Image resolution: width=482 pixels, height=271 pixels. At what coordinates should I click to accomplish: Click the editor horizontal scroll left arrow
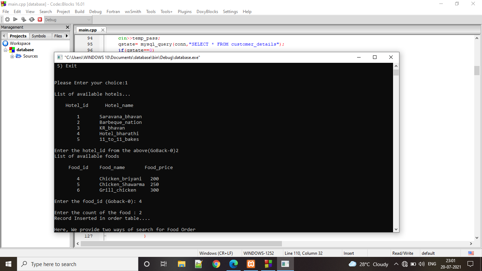[x=78, y=243]
